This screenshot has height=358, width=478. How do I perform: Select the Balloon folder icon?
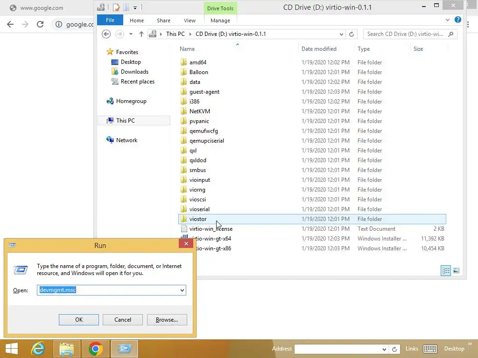(x=183, y=72)
